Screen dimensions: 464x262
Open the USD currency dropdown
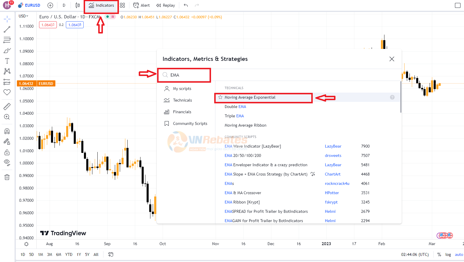23,16
